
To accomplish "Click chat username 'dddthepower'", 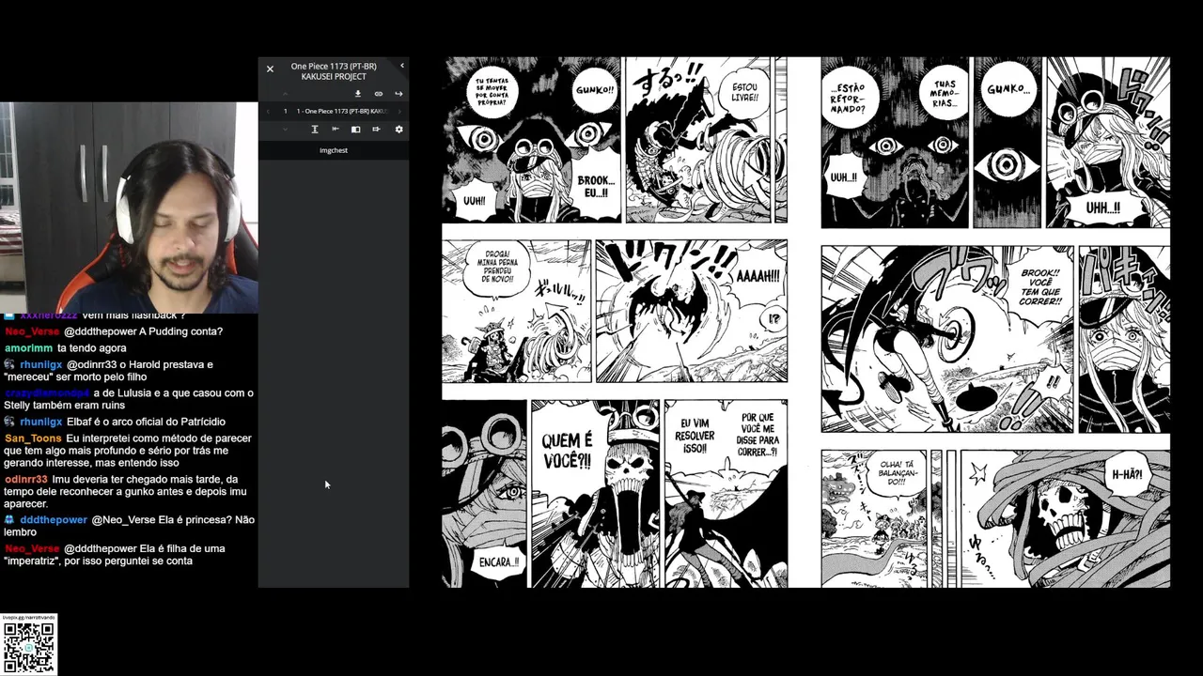I will (54, 519).
